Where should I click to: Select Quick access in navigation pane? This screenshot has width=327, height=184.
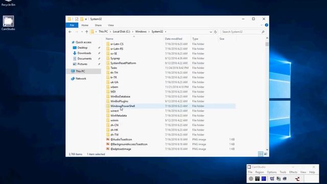[83, 42]
